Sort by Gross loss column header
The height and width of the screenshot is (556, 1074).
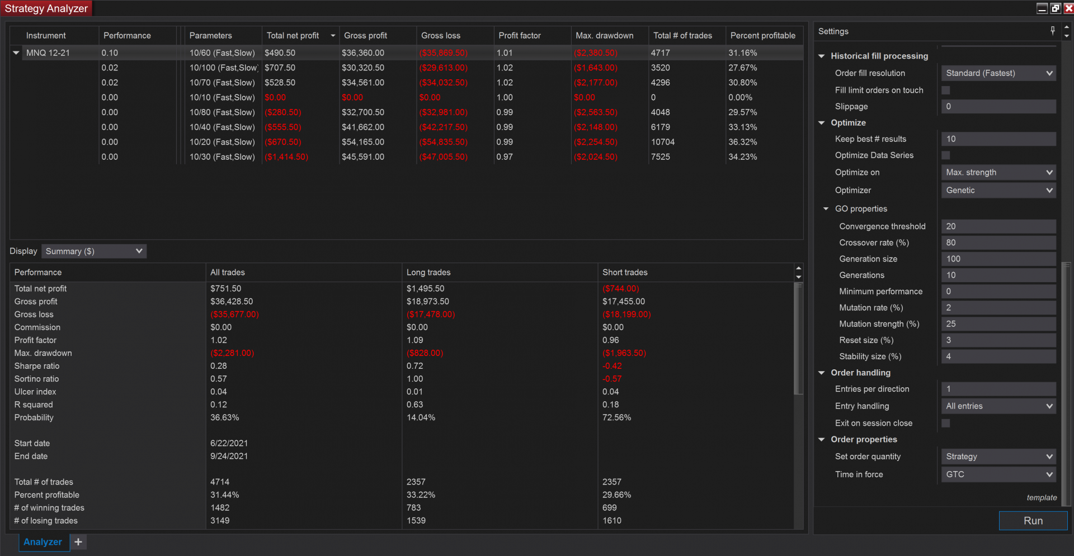coord(455,35)
